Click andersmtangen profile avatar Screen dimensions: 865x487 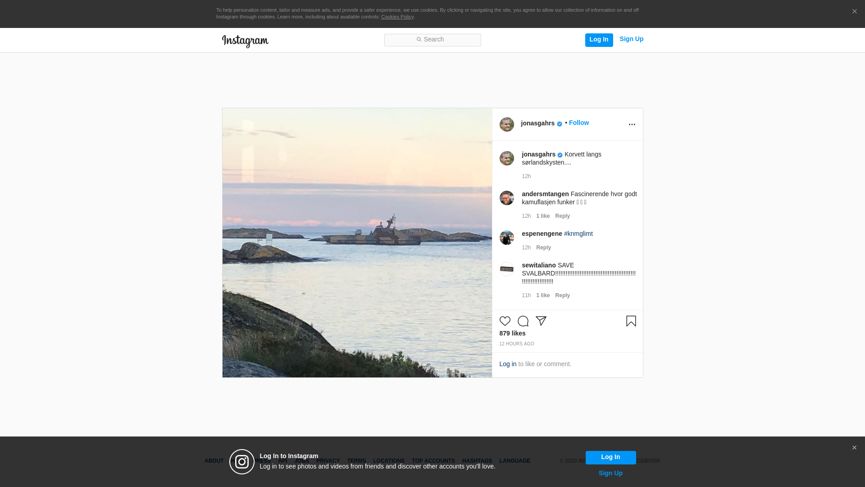coord(506,198)
